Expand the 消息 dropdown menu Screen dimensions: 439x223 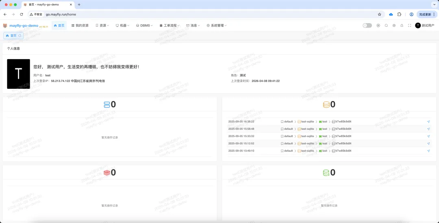(193, 26)
